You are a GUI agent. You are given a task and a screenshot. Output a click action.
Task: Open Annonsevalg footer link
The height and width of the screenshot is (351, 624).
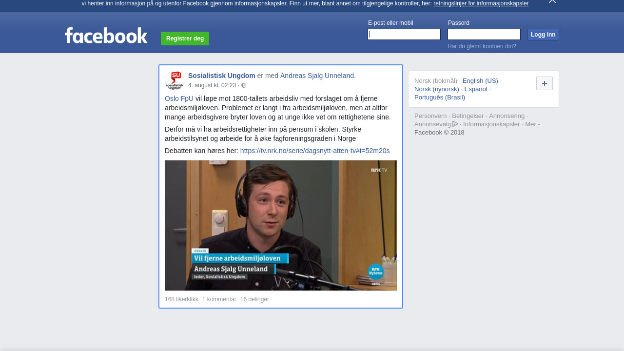pos(433,124)
